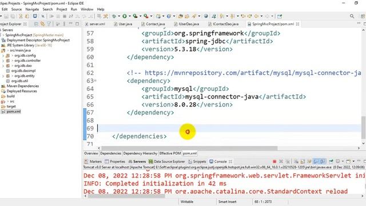Select org.idb.daoimpl package in tree

pos(23,71)
